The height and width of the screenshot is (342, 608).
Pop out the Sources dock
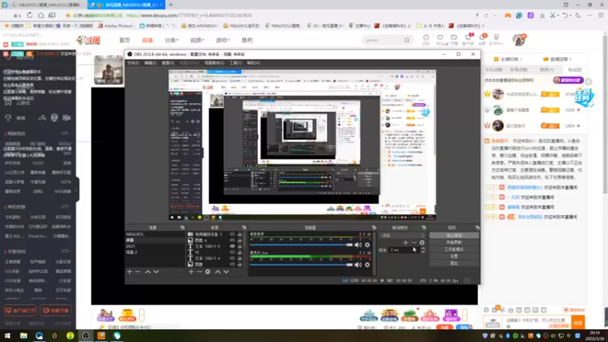click(x=244, y=227)
